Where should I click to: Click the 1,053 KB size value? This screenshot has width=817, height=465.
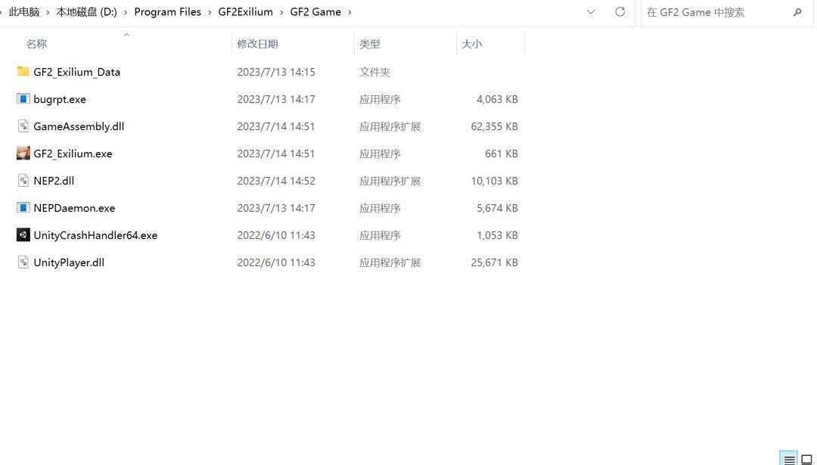click(497, 235)
